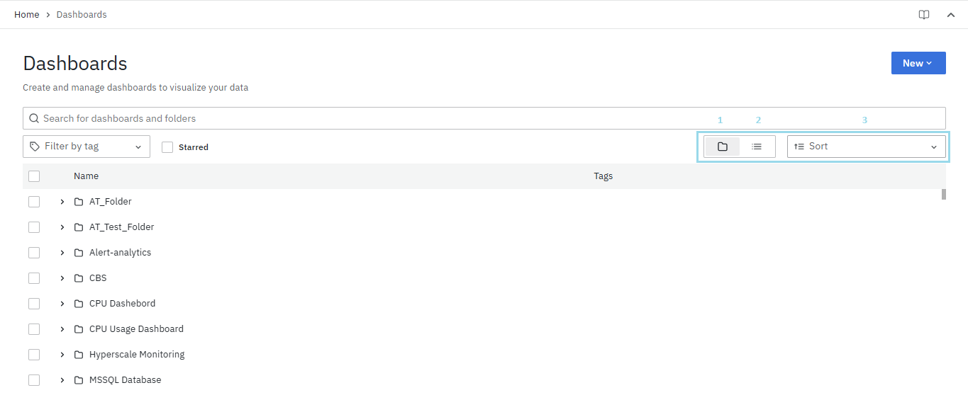This screenshot has width=968, height=412.
Task: Click the Alert-analytics folder icon
Action: [x=79, y=253]
